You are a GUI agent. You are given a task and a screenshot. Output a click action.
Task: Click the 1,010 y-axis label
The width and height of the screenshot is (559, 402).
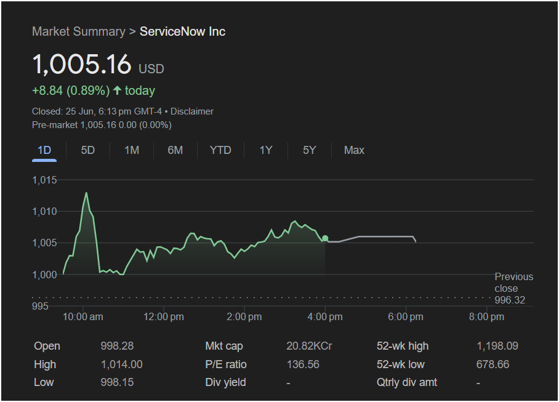pos(44,212)
